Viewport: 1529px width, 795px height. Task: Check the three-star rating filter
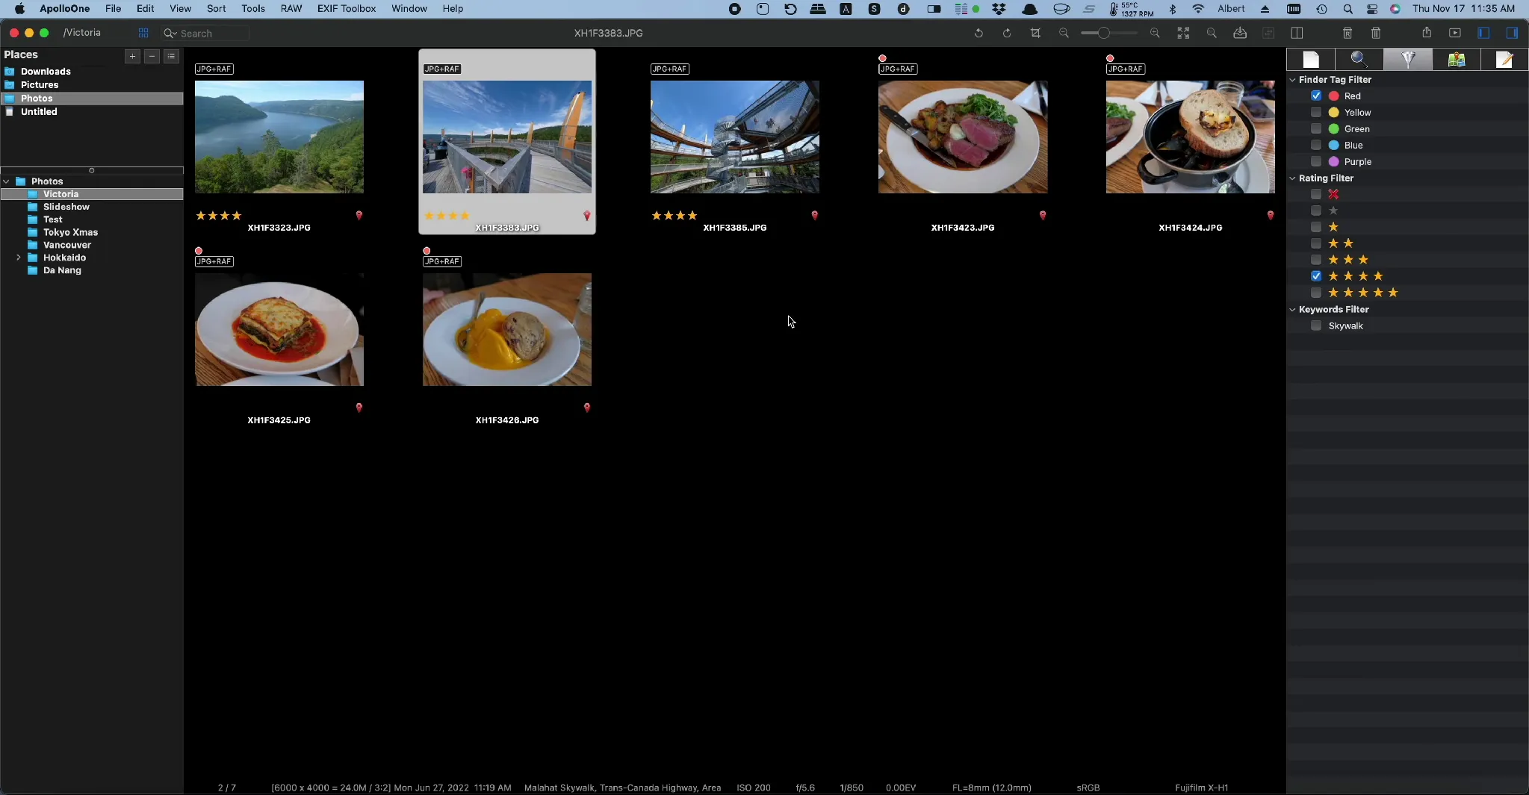pyautogui.click(x=1316, y=260)
